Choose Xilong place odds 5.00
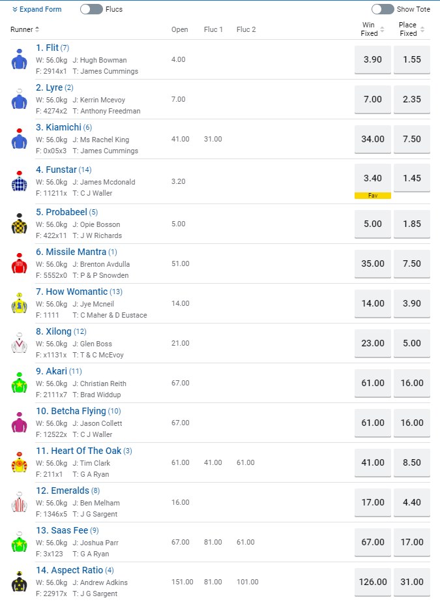The height and width of the screenshot is (602, 440). [412, 343]
